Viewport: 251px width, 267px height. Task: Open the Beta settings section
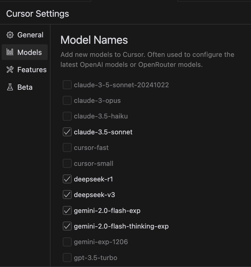25,87
